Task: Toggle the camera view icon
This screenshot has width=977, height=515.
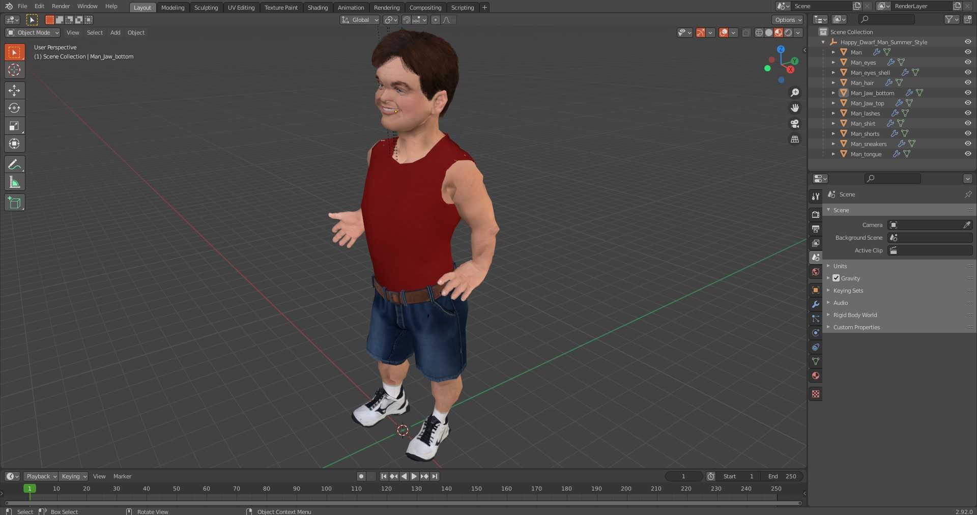Action: (x=795, y=124)
